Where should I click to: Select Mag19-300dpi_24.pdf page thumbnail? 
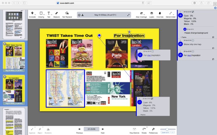click(x=14, y=57)
